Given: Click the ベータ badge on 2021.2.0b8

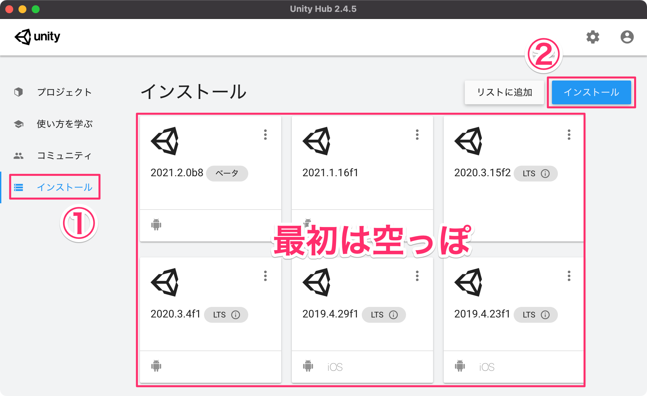Looking at the screenshot, I should pos(227,173).
